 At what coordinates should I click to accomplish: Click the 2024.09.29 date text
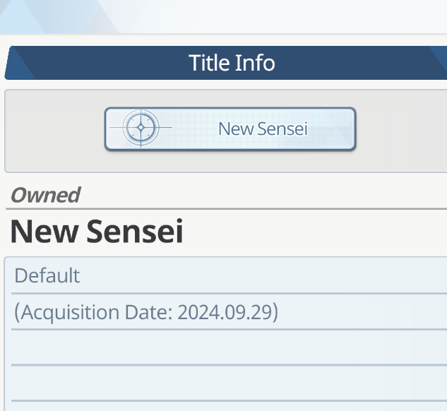pos(227,311)
